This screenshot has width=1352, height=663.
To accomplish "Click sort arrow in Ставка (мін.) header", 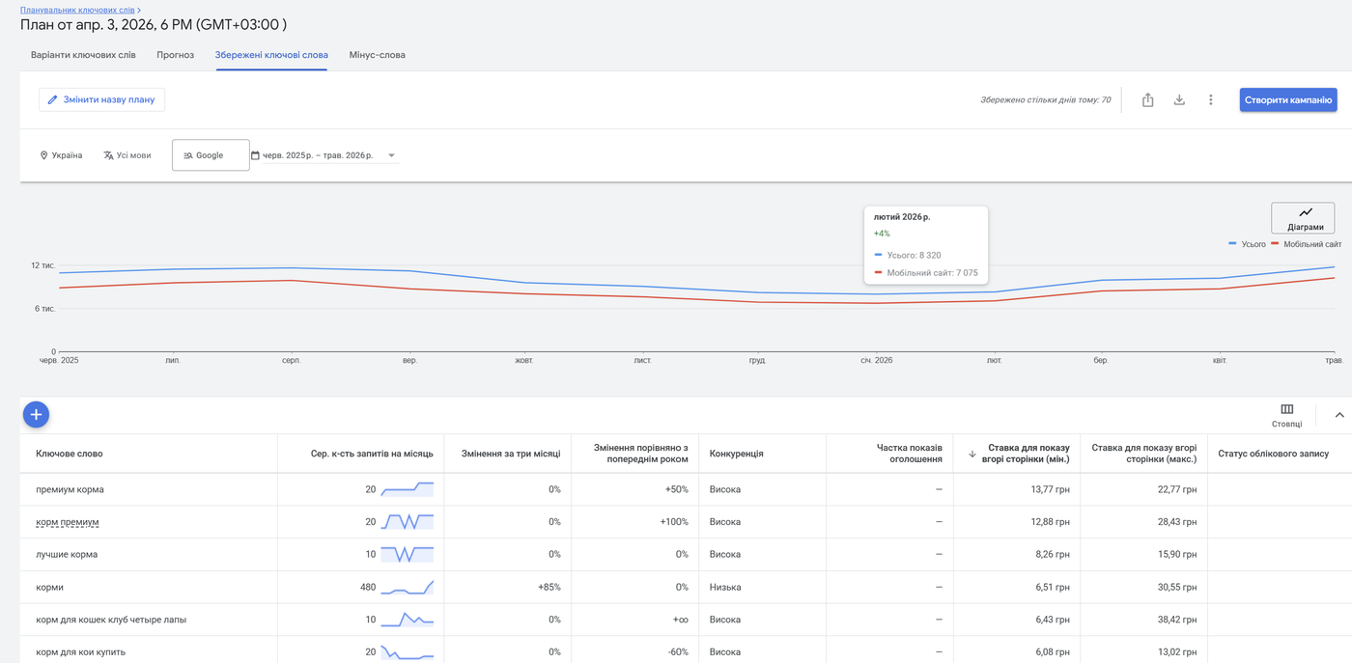I will 972,454.
